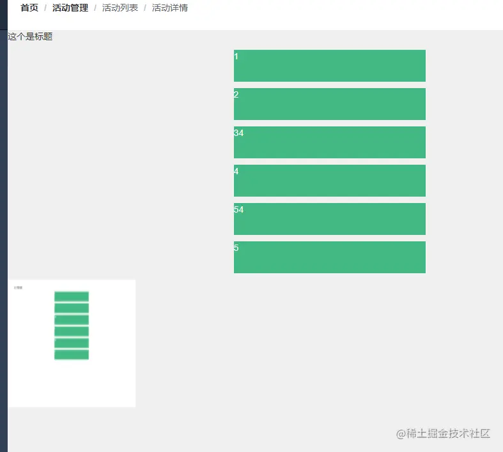Click 活动列表 breadcrumb item
This screenshot has width=503, height=452.
[120, 8]
